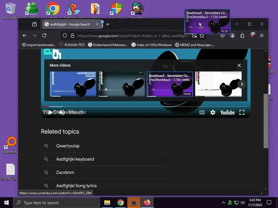The width and height of the screenshot is (278, 208).
Task: Open the Windows Start button
Action: [7, 203]
